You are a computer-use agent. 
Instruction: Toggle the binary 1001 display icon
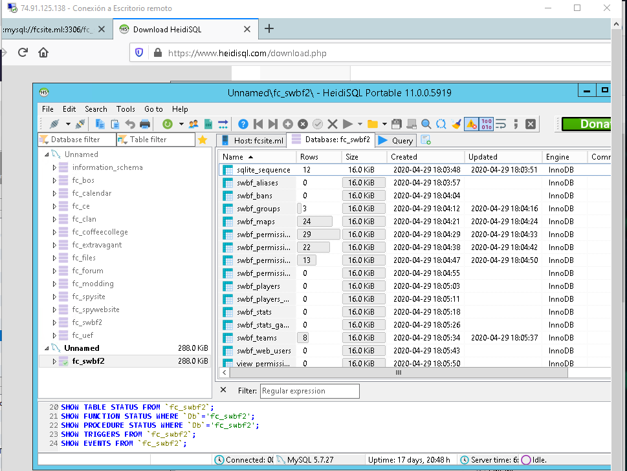(487, 124)
